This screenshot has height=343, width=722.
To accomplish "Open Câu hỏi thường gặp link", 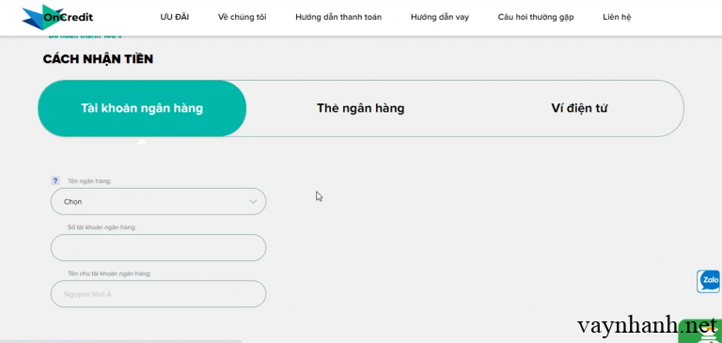I will click(x=536, y=18).
